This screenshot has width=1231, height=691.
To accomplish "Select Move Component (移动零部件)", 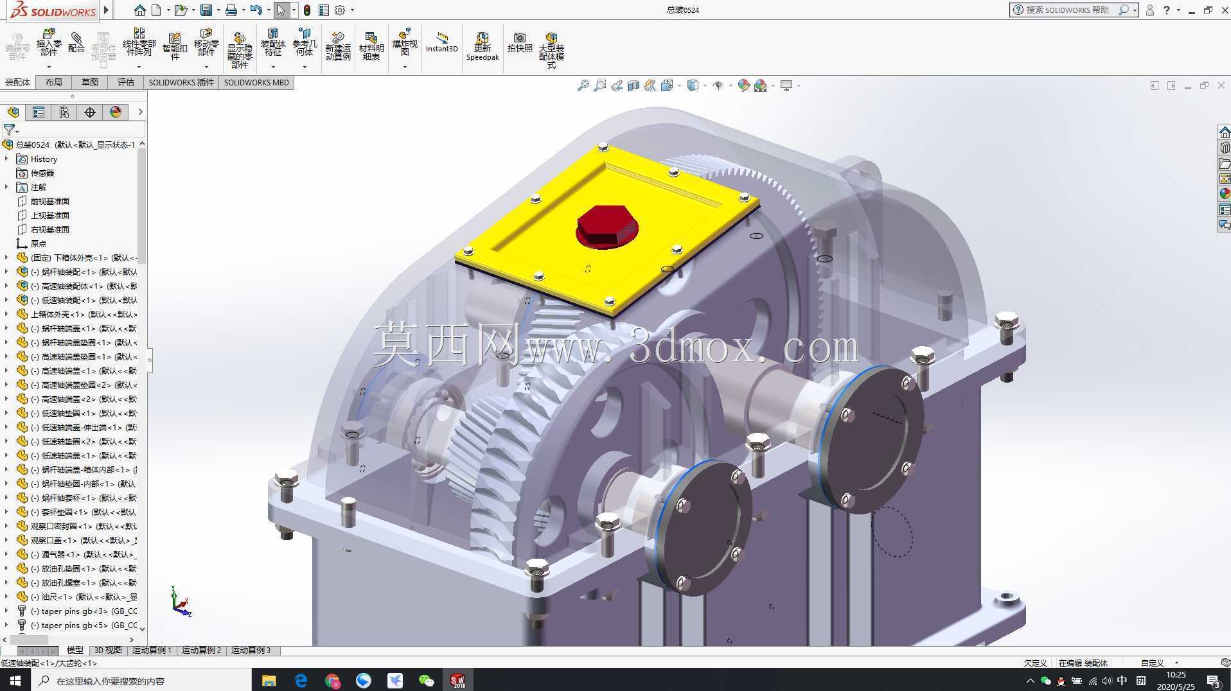I will pyautogui.click(x=206, y=43).
